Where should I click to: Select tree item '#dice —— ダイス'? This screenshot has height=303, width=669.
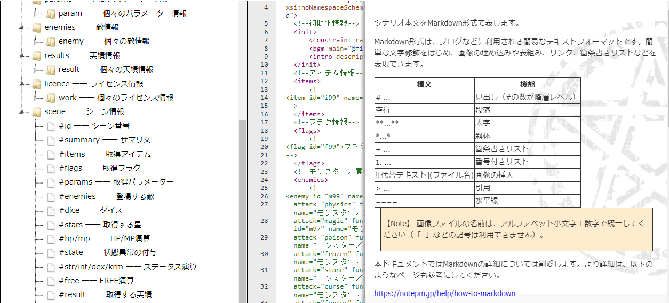pos(91,210)
